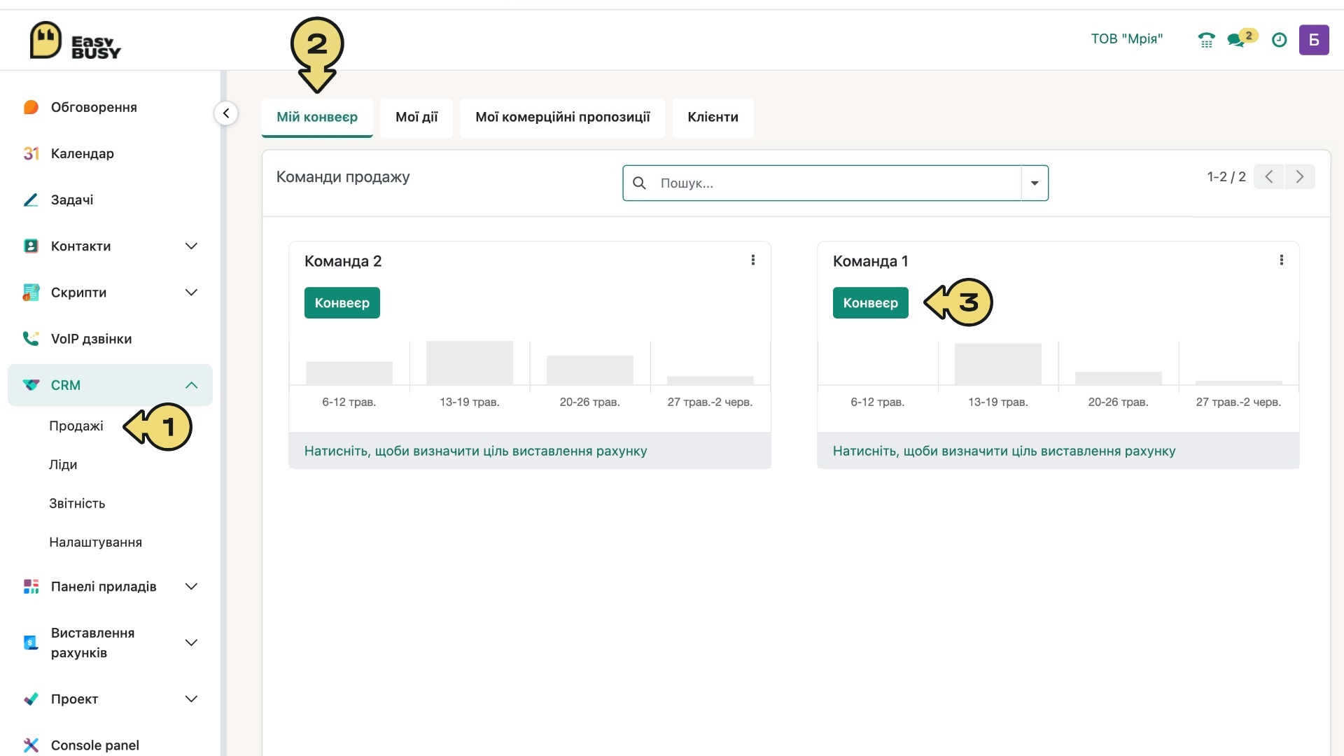The width and height of the screenshot is (1344, 756).
Task: Open Налаштування under CRM
Action: tap(95, 542)
